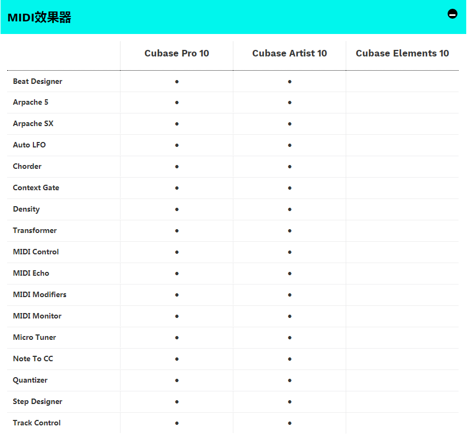
Task: Click the MIDI效果器 section heading
Action: [39, 18]
